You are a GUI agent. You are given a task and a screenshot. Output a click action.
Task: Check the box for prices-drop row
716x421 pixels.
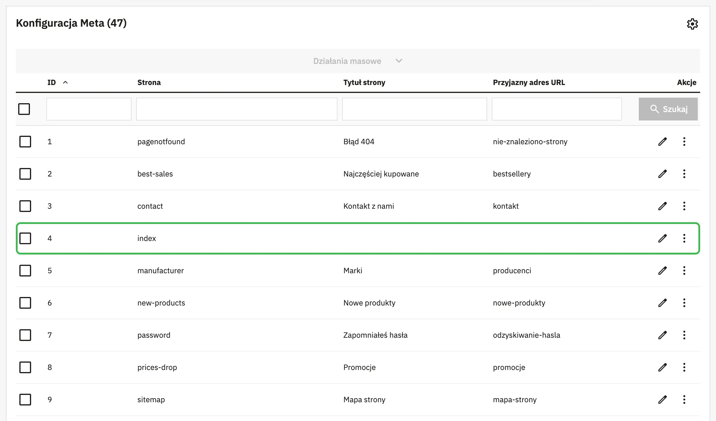pyautogui.click(x=25, y=367)
